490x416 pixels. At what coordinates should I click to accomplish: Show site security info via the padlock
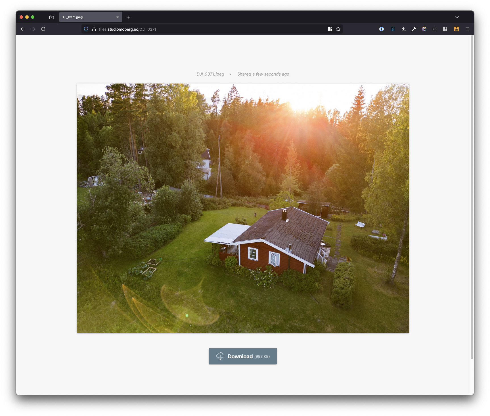[94, 29]
